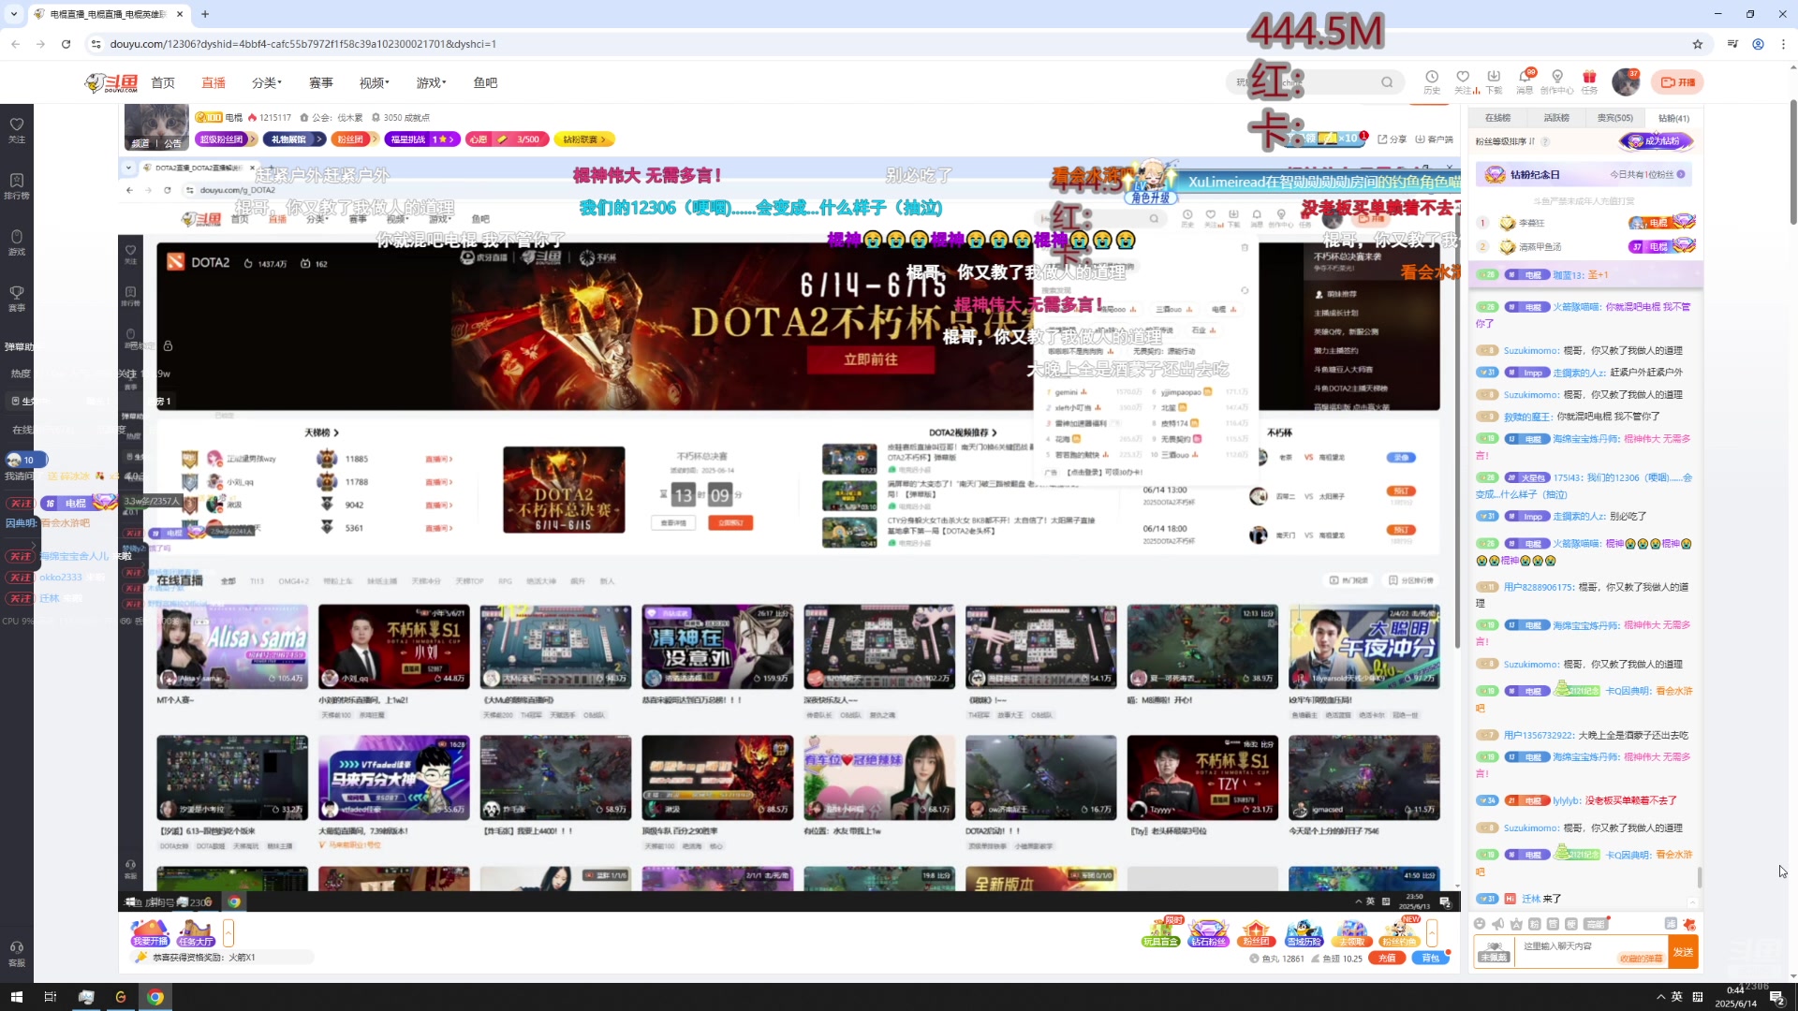Open 我要开播 icon below the player

150,933
